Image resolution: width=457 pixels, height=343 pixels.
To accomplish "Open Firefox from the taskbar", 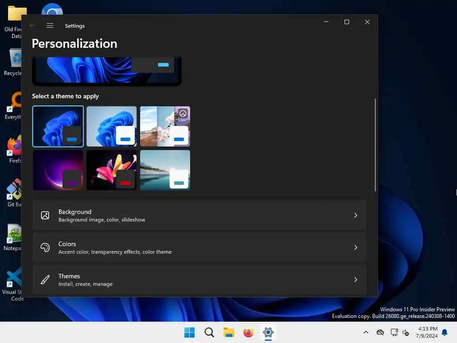I will 248,332.
